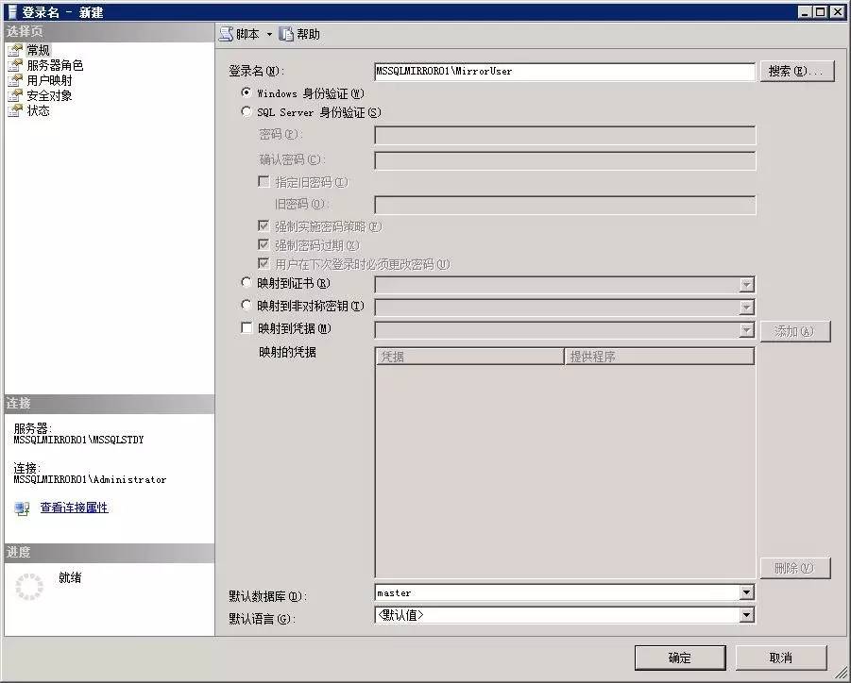
Task: Open the 服务器角色 page
Action: click(x=55, y=66)
